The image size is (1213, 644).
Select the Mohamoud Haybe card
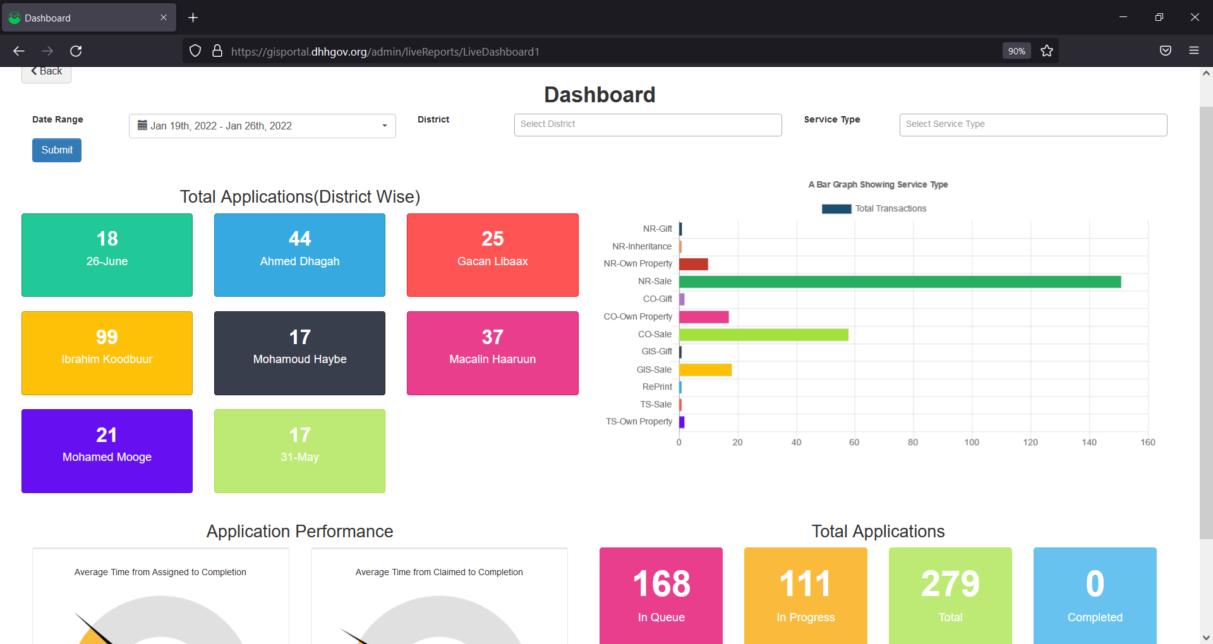pyautogui.click(x=299, y=353)
